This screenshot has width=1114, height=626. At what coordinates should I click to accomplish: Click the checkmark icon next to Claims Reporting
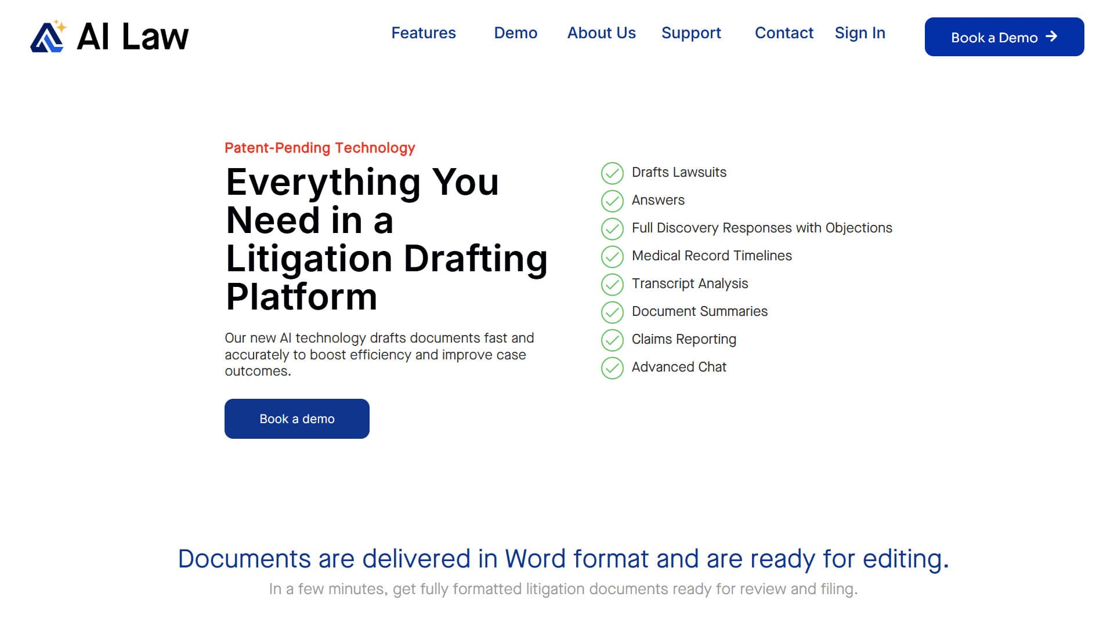click(x=612, y=340)
